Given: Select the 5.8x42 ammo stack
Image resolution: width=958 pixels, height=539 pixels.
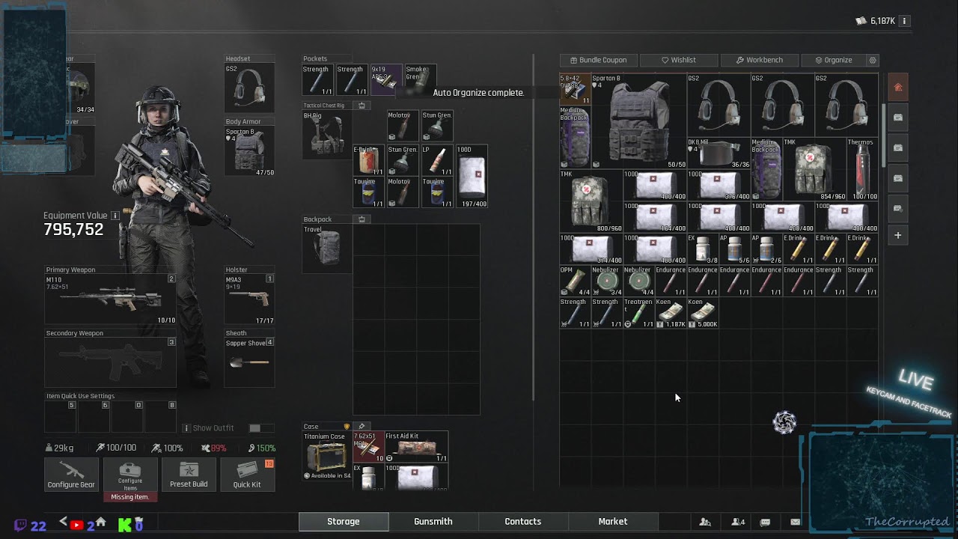Looking at the screenshot, I should (x=576, y=89).
